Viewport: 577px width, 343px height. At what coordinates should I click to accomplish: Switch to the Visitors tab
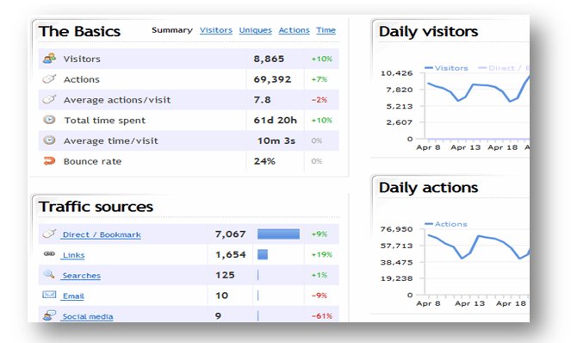pos(216,30)
